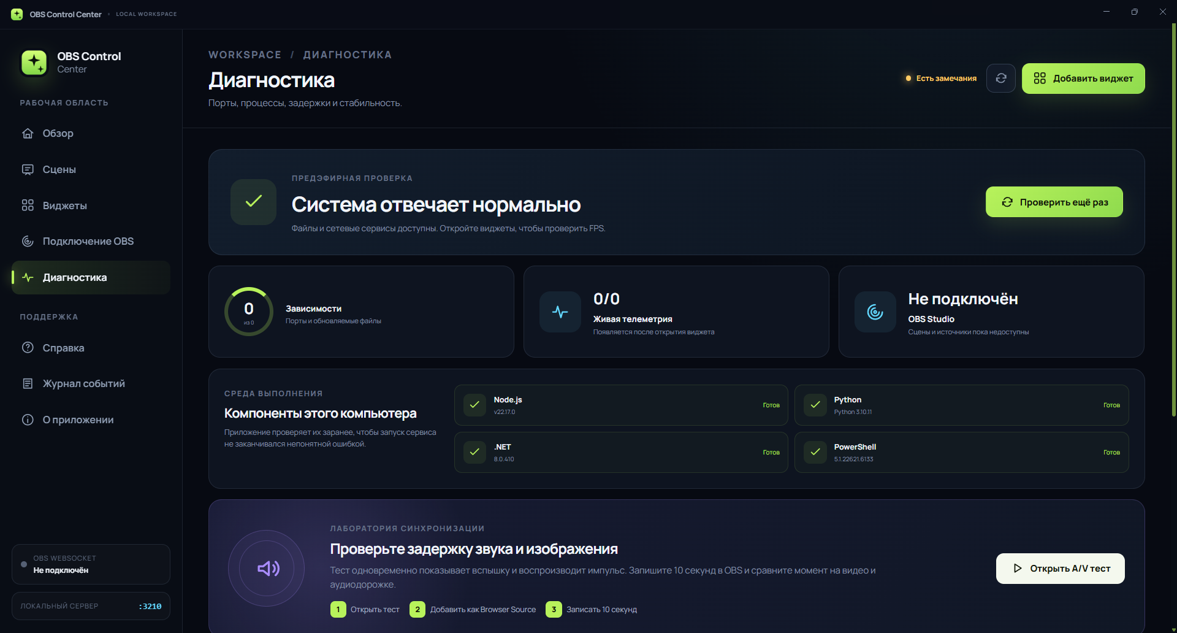The image size is (1177, 633).
Task: Click the Сцены scene icon in the sidebar
Action: (28, 169)
